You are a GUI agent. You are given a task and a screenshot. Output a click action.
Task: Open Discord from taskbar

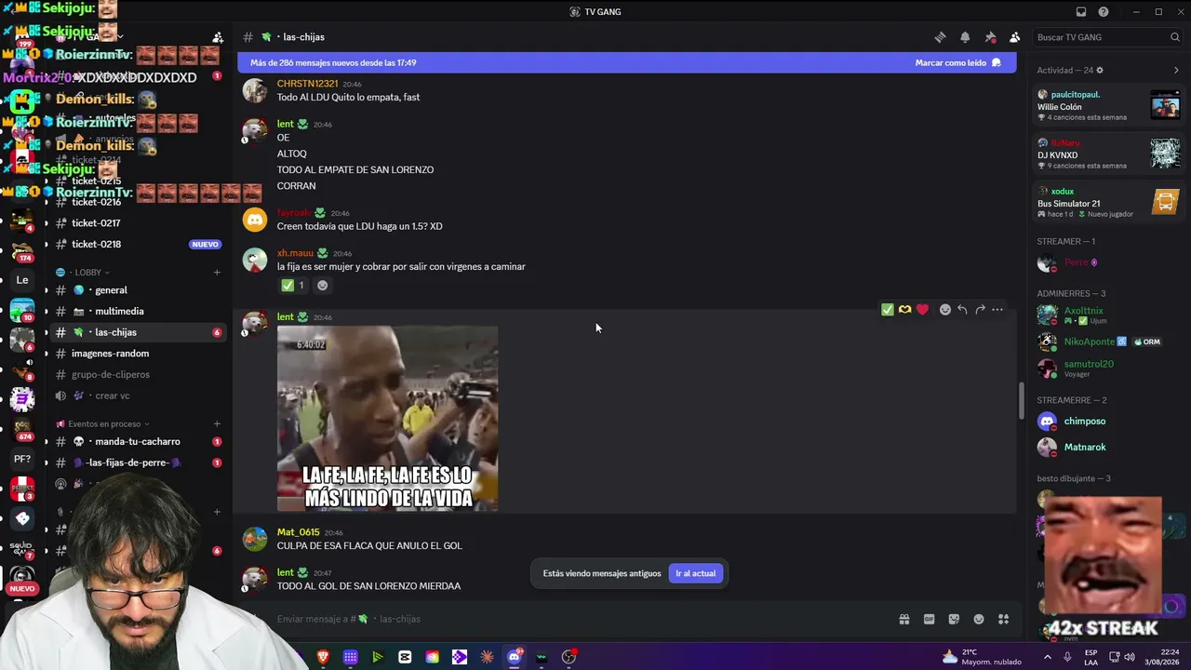(515, 657)
